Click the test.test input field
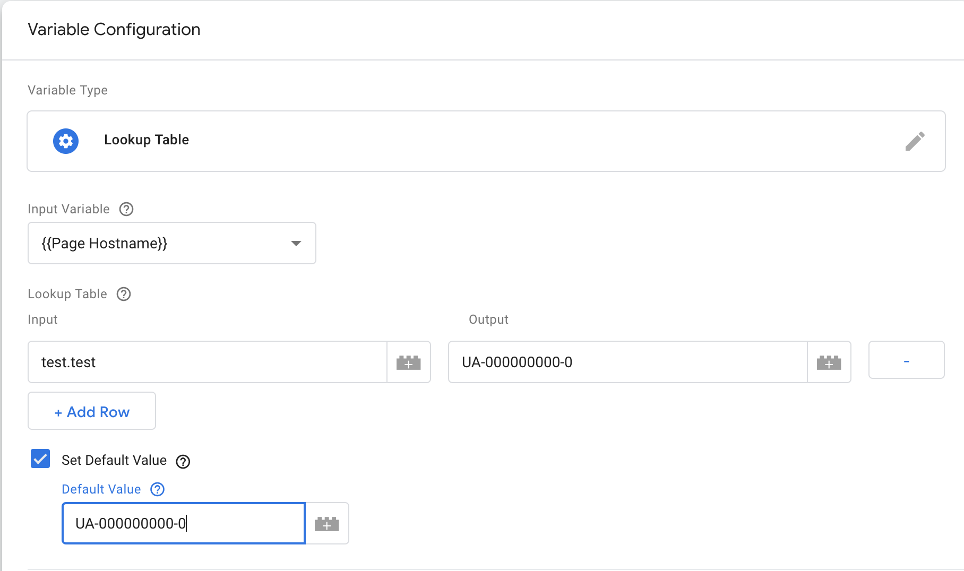This screenshot has width=964, height=571. click(x=208, y=362)
